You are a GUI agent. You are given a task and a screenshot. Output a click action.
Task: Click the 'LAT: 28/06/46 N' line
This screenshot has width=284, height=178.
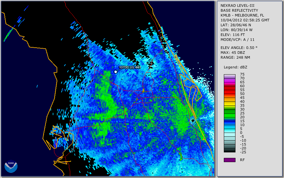tap(235, 25)
